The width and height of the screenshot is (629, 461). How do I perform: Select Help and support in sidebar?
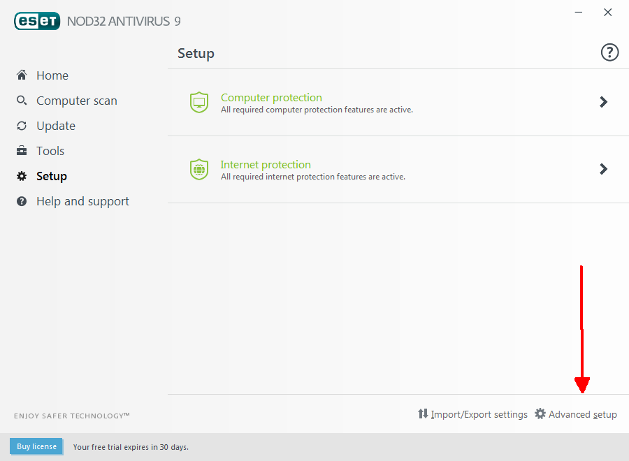[82, 201]
